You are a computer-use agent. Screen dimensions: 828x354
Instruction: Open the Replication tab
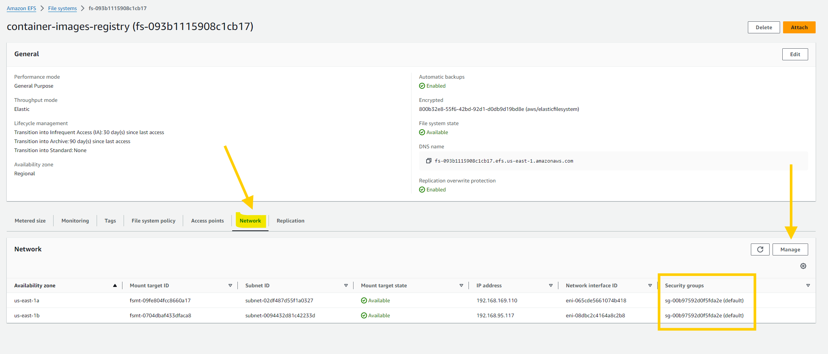291,221
